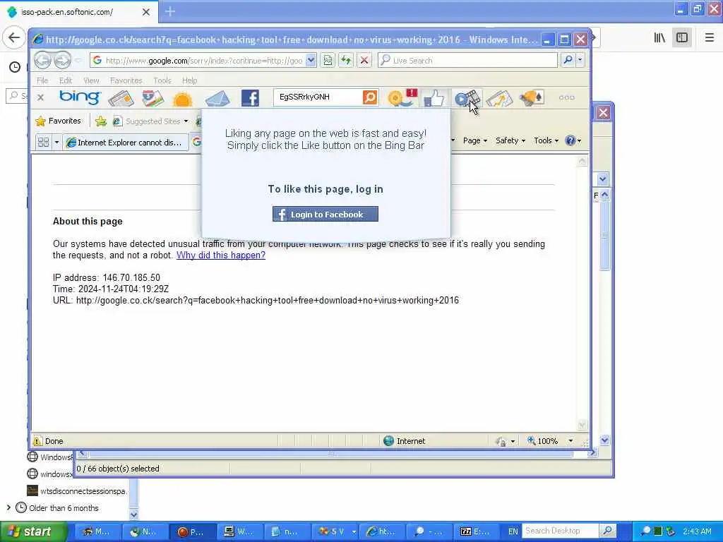Screen dimensions: 723x542
Task: Click the Favorites star button
Action: (59, 121)
